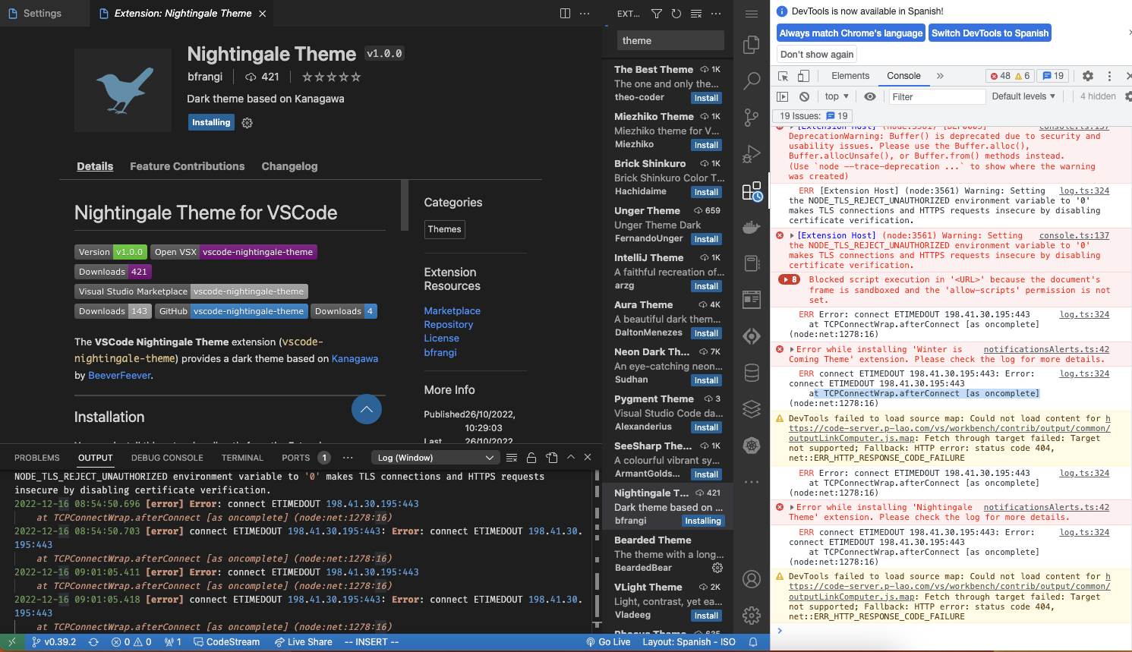Install the Aura Theme extension
This screenshot has width=1132, height=652.
(706, 333)
